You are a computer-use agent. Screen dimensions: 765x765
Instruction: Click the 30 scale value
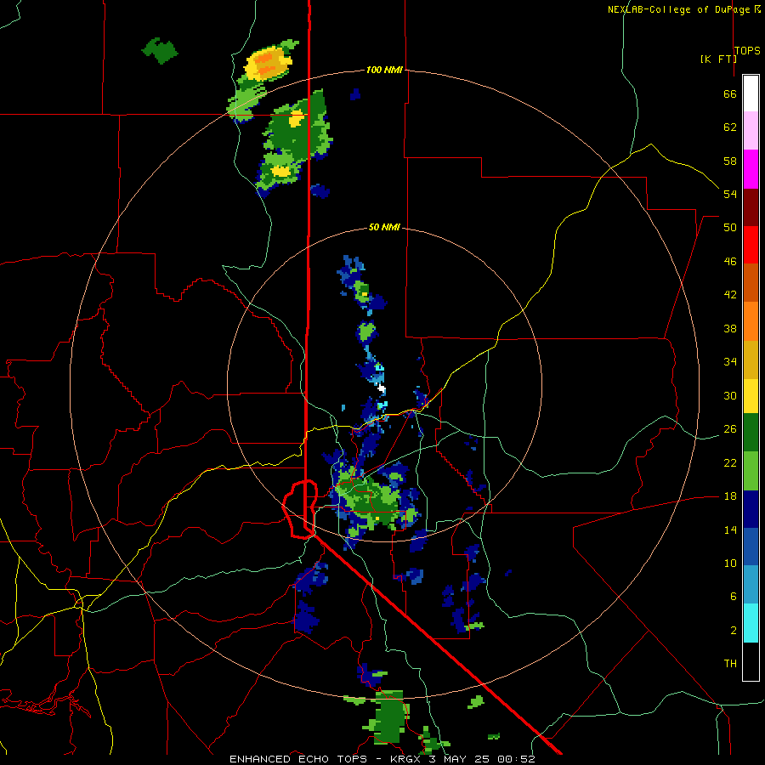tap(730, 395)
